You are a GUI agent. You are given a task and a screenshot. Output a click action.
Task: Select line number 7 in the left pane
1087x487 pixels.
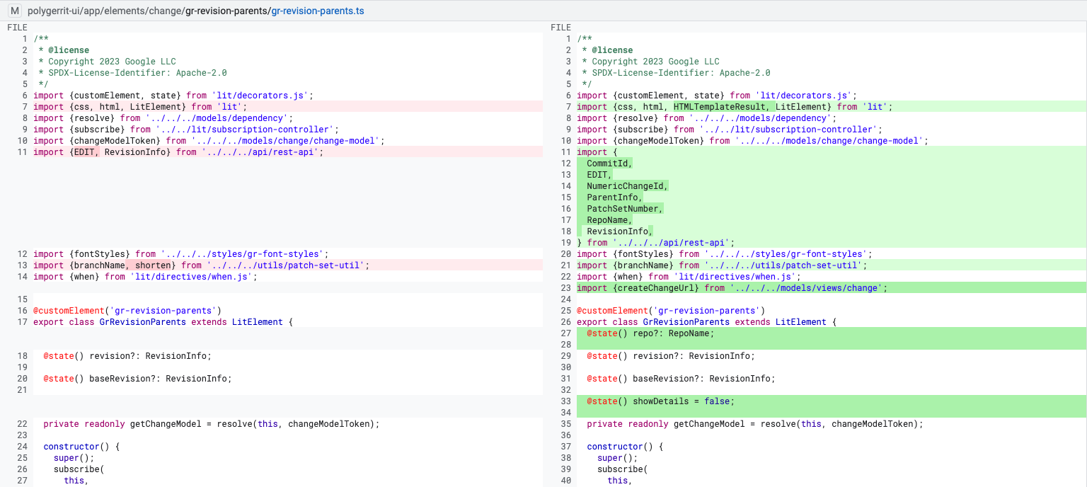click(23, 106)
